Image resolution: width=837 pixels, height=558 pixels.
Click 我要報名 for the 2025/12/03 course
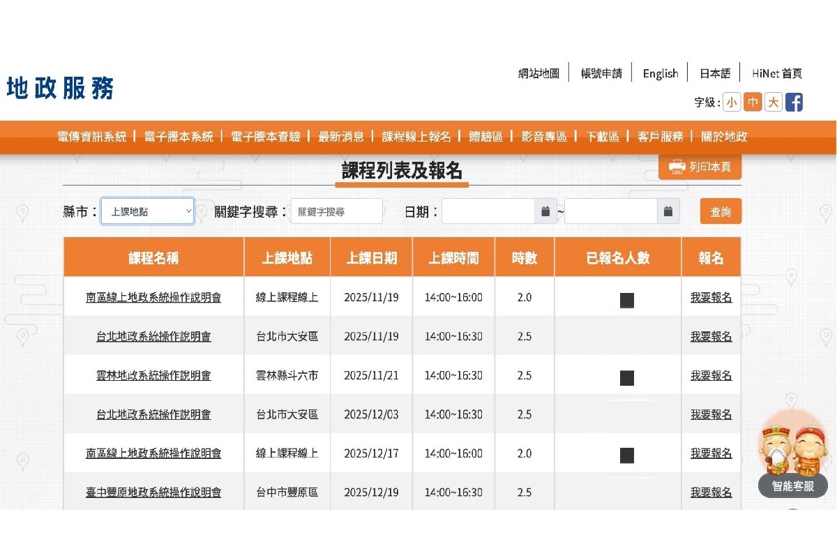(x=711, y=414)
